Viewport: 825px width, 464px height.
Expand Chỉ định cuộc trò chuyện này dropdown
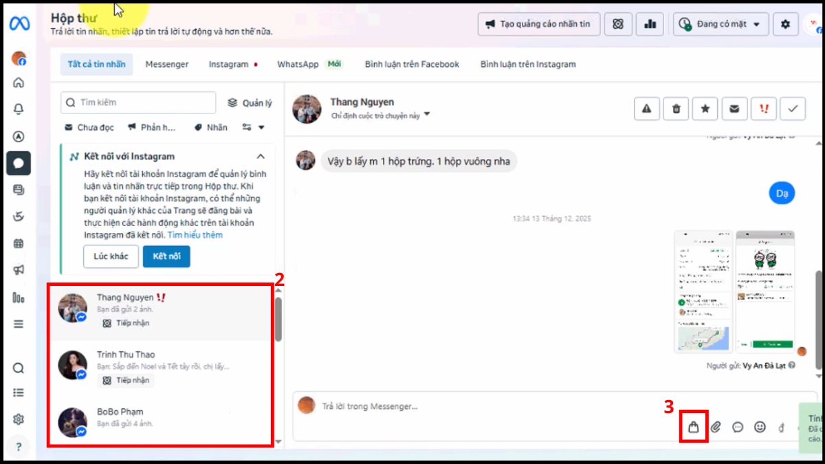[x=380, y=115]
